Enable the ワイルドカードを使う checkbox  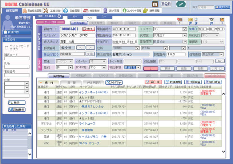pyautogui.click(x=7, y=48)
